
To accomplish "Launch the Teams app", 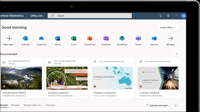I will pos(138,39).
